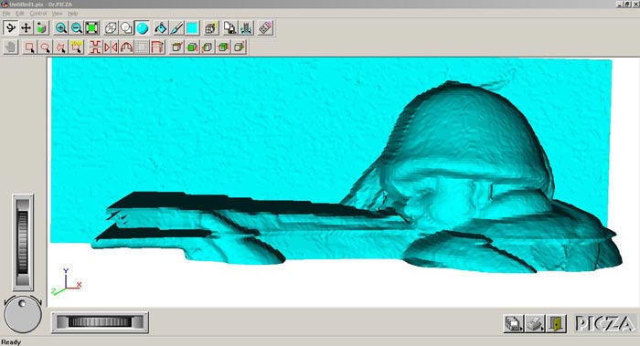Click the green cube icon next to the pan tool
640x346 pixels.
[41, 27]
